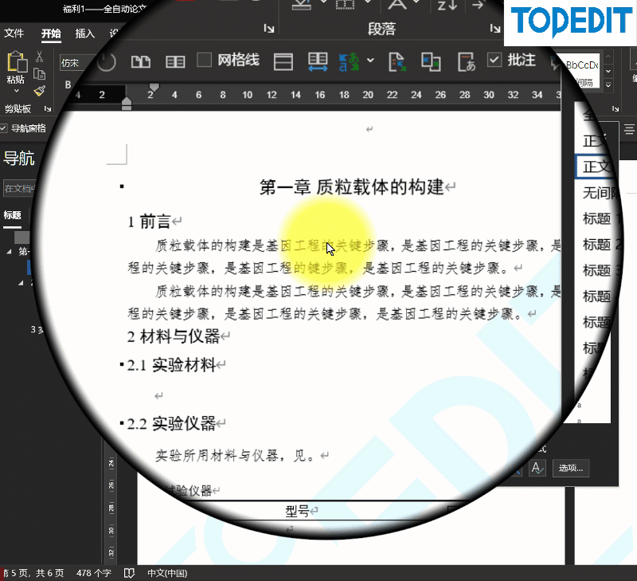This screenshot has width=637, height=581.
Task: Click the heading 1 前言
Action: (149, 222)
